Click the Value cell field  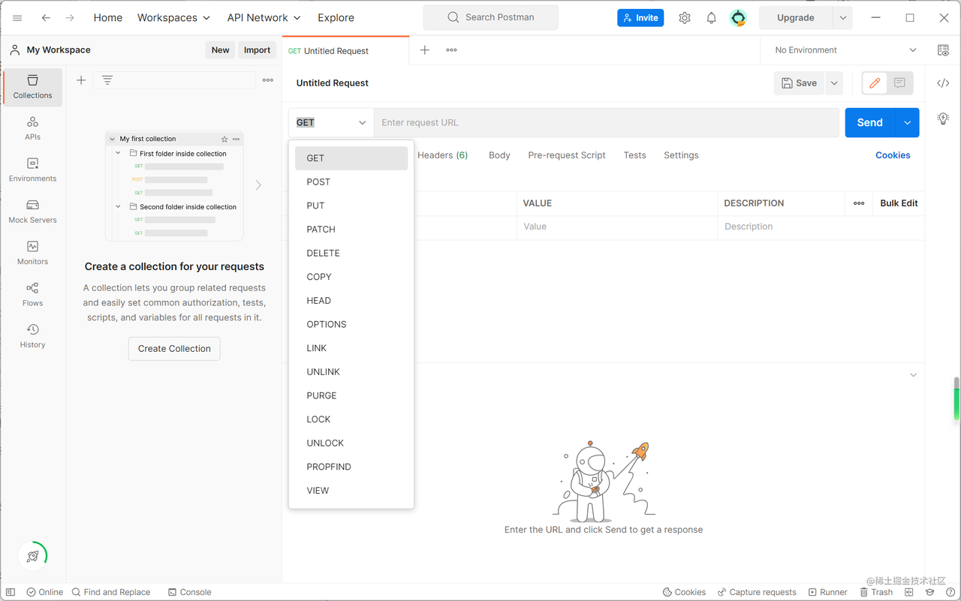(x=617, y=227)
